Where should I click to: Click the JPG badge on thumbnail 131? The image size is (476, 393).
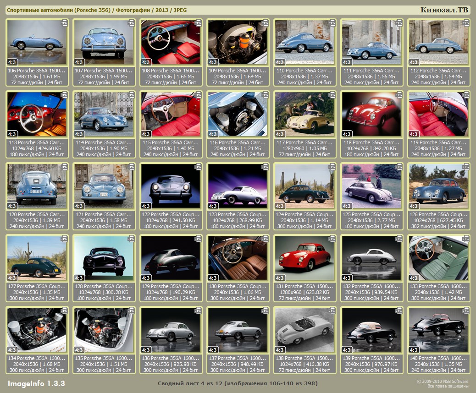click(x=332, y=238)
